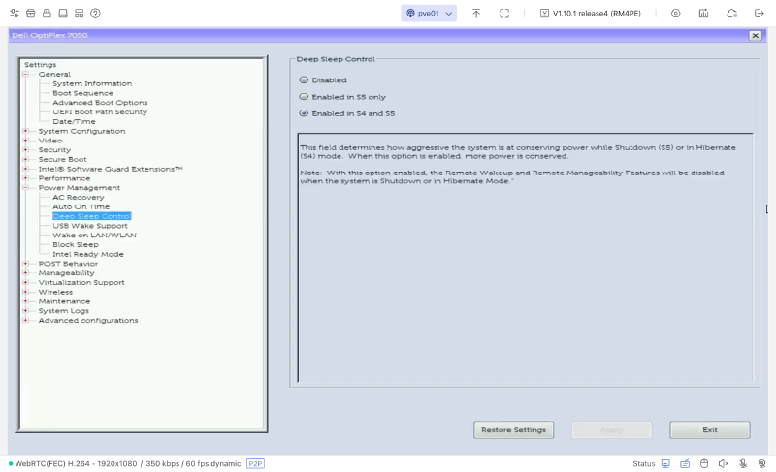Screen dimensions: 776x472
Task: Expand the Video tree node
Action: tap(26, 141)
